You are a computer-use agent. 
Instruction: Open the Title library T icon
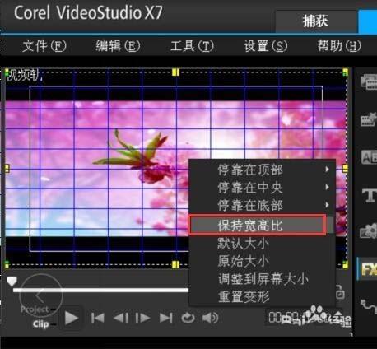coord(370,195)
